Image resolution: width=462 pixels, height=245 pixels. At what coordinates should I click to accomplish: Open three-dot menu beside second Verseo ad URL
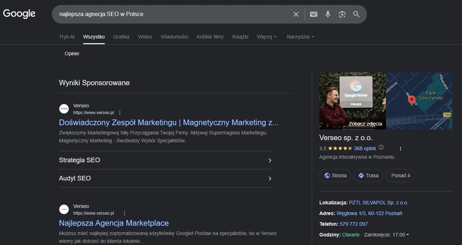pos(124,213)
